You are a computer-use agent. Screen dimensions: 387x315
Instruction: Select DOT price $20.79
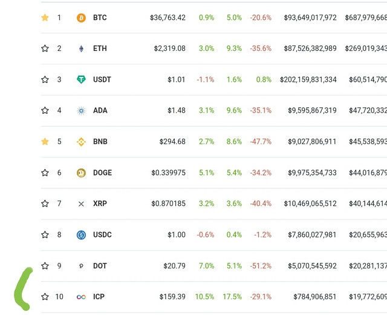(174, 266)
